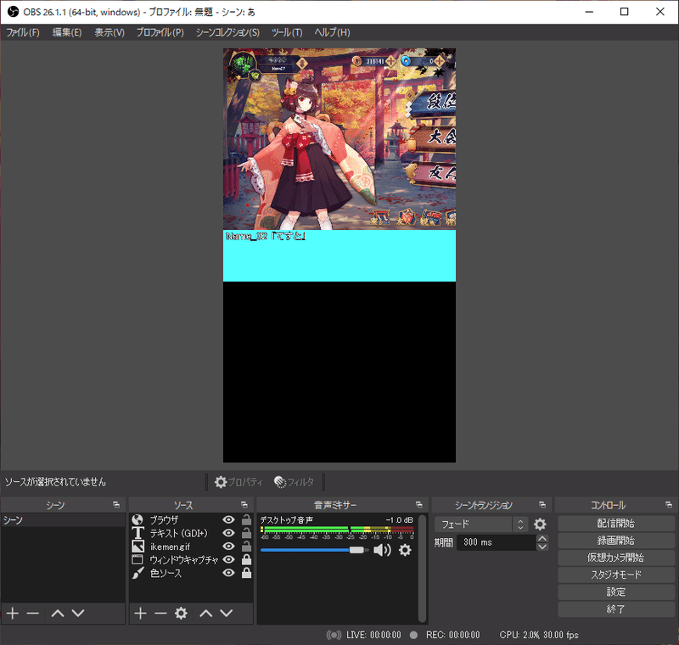Image resolution: width=679 pixels, height=645 pixels.
Task: Open the ファイル(F) menu
Action: (x=23, y=32)
